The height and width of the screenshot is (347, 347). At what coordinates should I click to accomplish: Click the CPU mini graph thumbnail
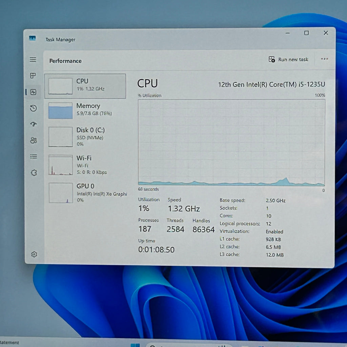[60, 86]
